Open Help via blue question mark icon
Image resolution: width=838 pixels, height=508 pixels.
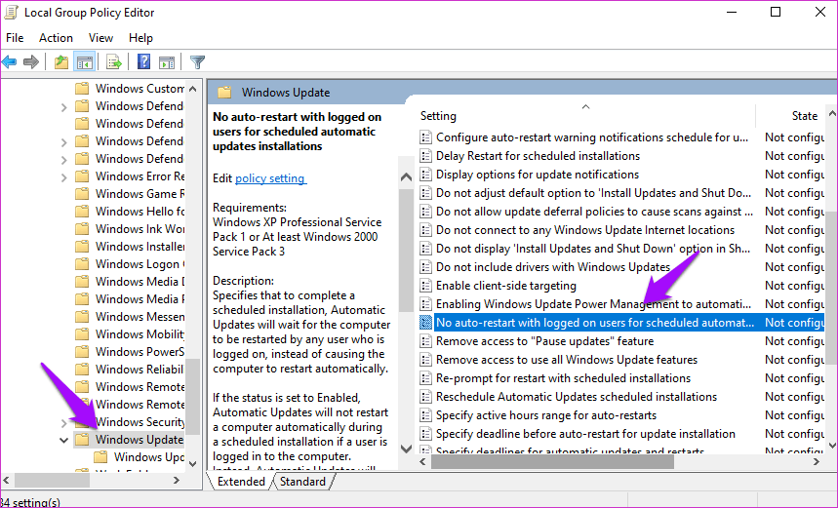[x=143, y=62]
